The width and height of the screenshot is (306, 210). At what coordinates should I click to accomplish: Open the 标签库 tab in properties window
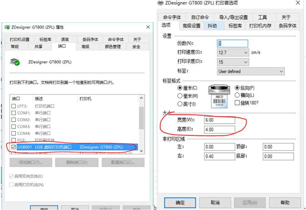click(x=45, y=39)
